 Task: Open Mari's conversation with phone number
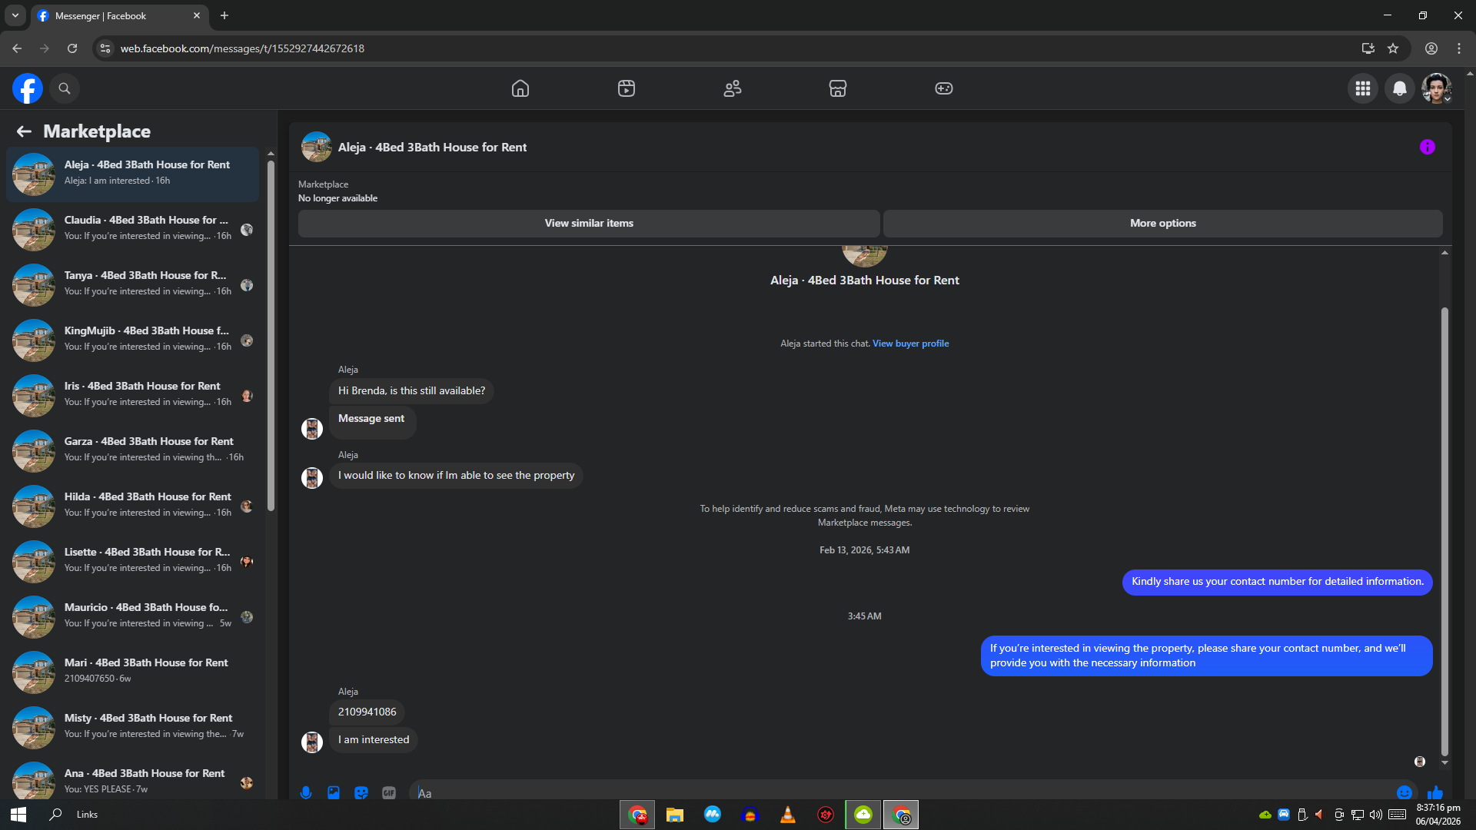click(133, 672)
